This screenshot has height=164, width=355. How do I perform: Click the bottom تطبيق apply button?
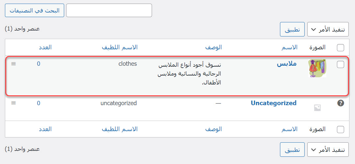point(292,150)
